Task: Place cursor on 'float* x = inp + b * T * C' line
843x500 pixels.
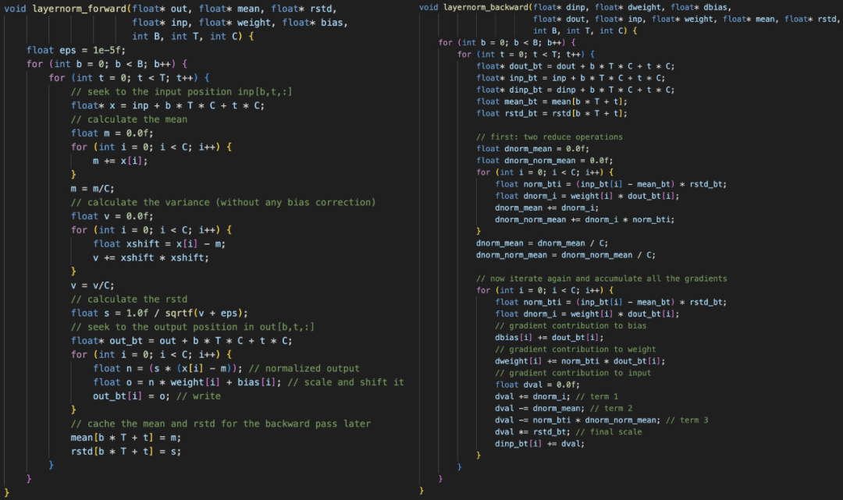Action: pyautogui.click(x=168, y=106)
